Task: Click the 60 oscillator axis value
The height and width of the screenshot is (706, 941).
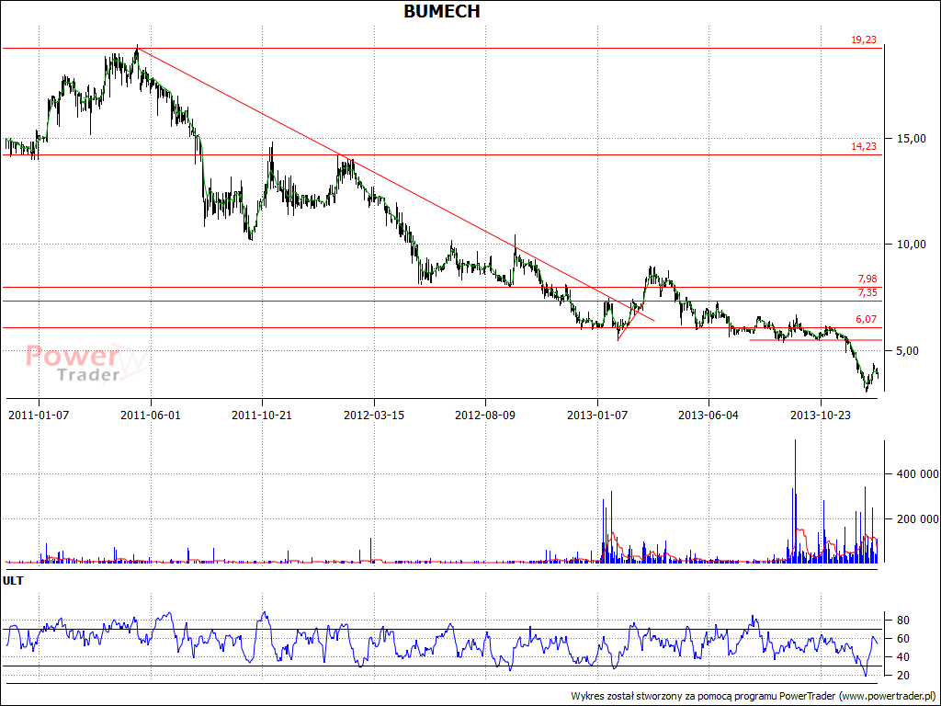Action: (x=902, y=639)
